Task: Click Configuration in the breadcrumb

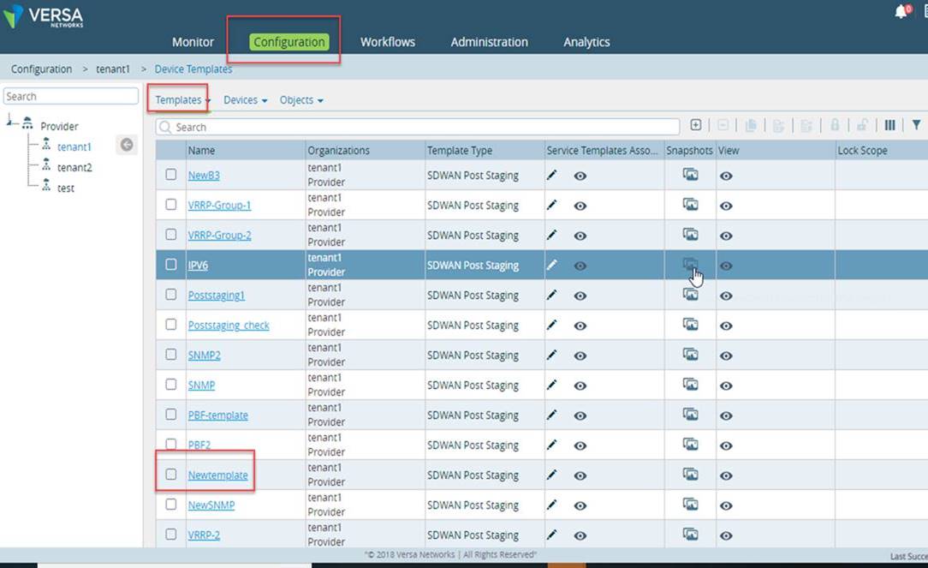Action: [x=41, y=69]
